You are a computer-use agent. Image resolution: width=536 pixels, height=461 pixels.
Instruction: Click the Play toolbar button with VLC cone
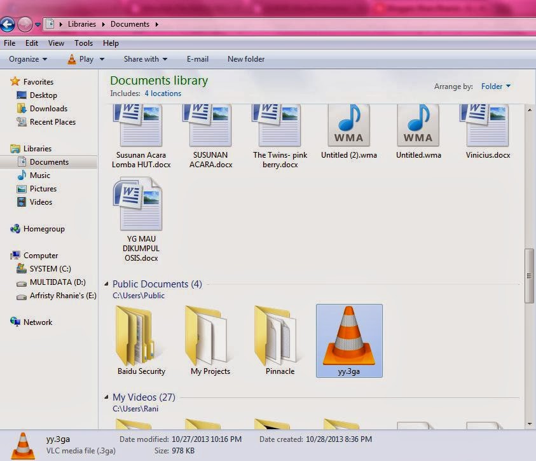tap(81, 59)
